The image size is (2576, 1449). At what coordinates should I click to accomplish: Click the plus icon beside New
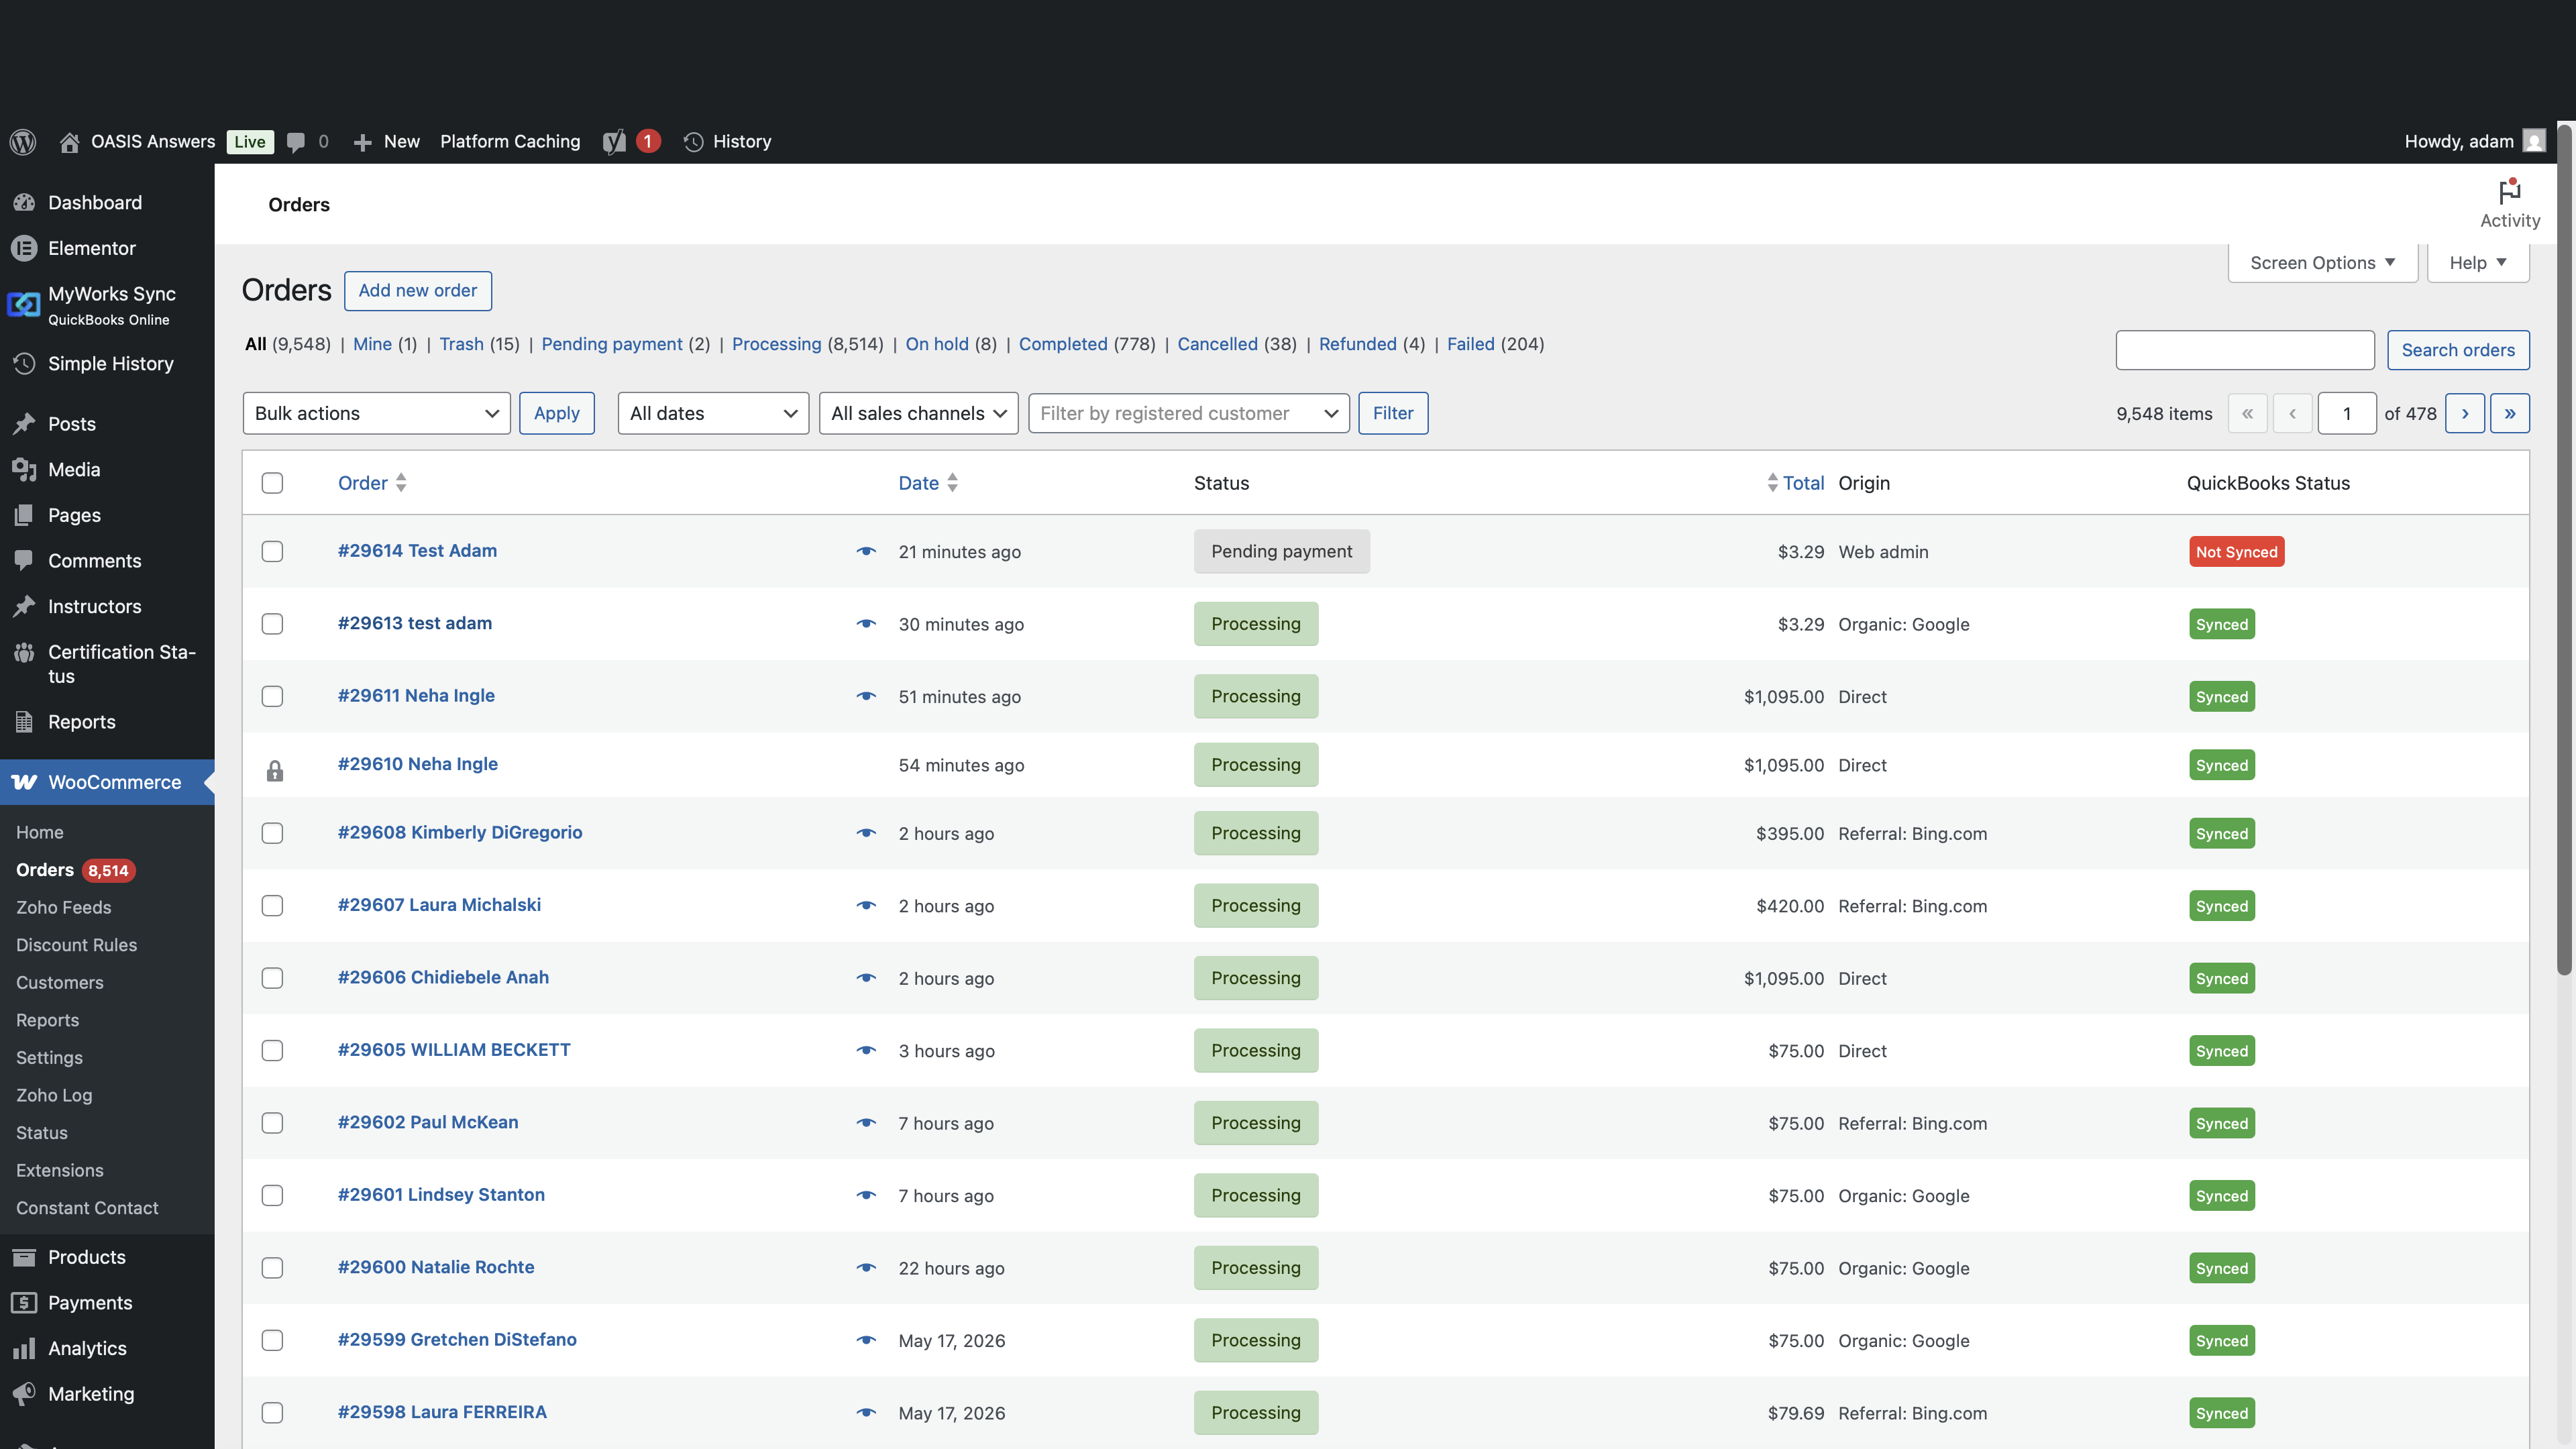coord(362,142)
